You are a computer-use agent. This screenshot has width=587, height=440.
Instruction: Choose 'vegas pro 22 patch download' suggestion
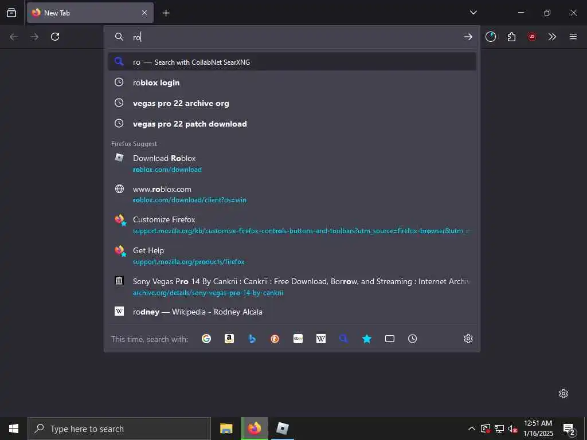292,124
